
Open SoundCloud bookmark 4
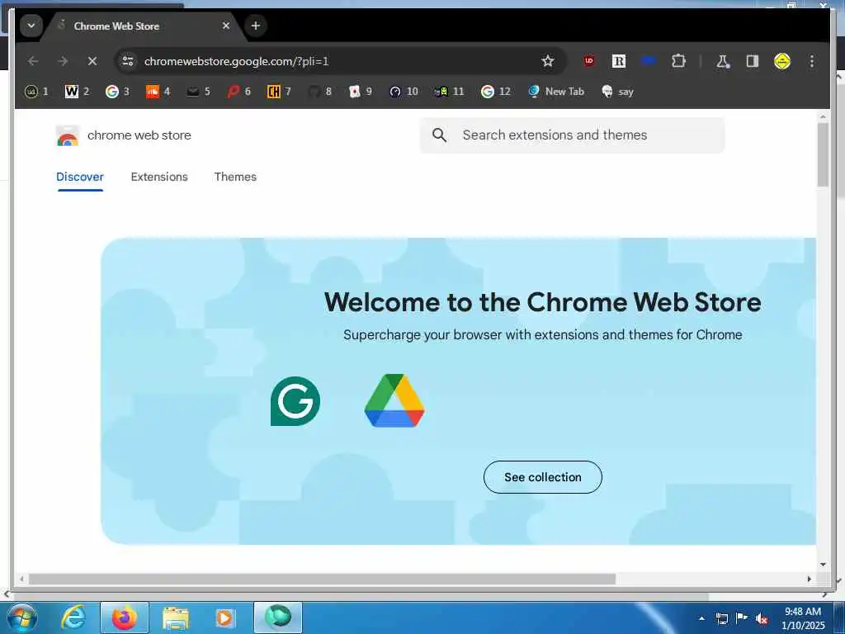[158, 92]
